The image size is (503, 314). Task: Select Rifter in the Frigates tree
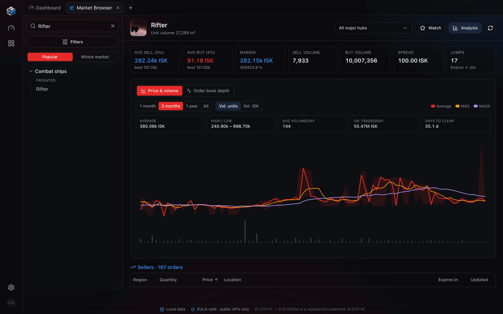point(42,89)
